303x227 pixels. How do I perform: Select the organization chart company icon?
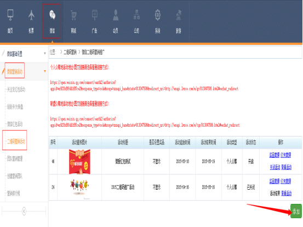click(x=136, y=15)
